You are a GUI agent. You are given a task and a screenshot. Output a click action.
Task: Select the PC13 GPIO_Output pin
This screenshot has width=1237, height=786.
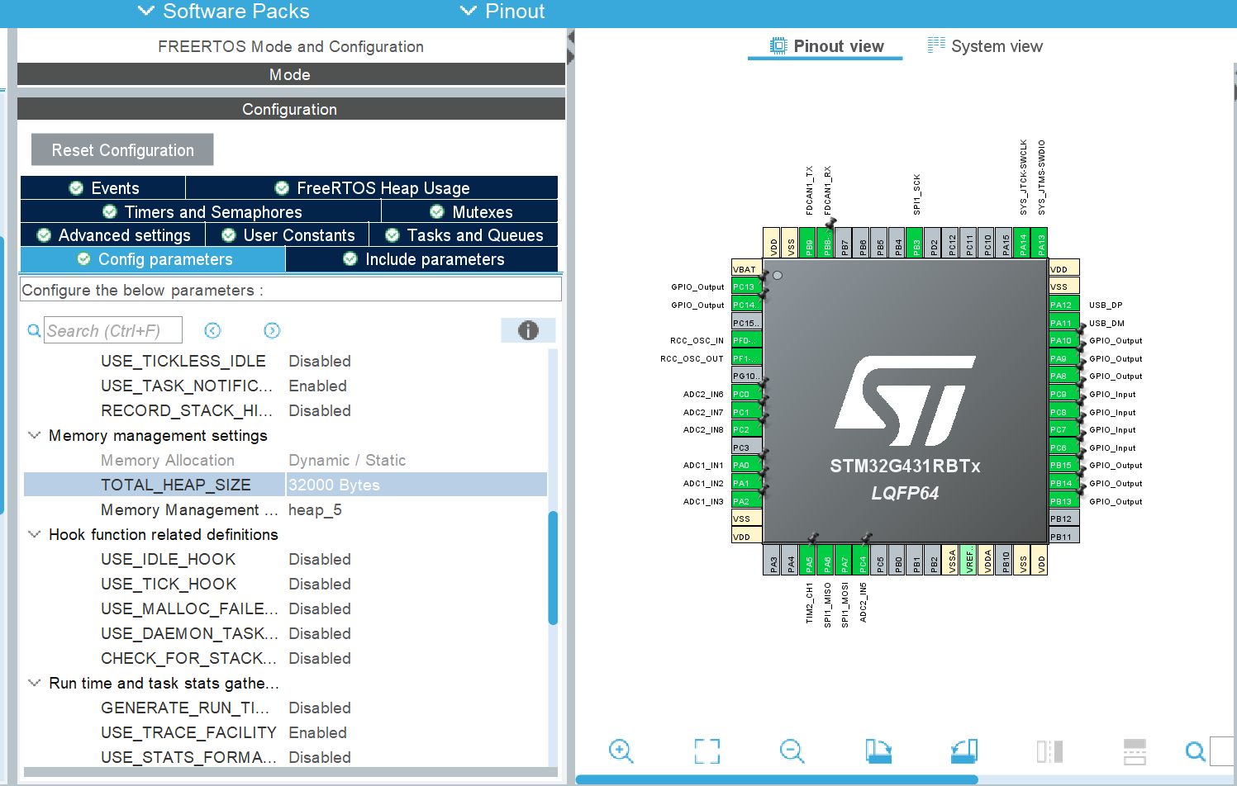746,286
